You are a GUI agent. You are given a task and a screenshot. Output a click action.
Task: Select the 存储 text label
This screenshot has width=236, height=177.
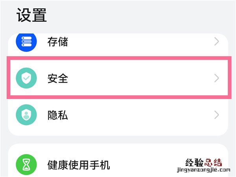[58, 42]
